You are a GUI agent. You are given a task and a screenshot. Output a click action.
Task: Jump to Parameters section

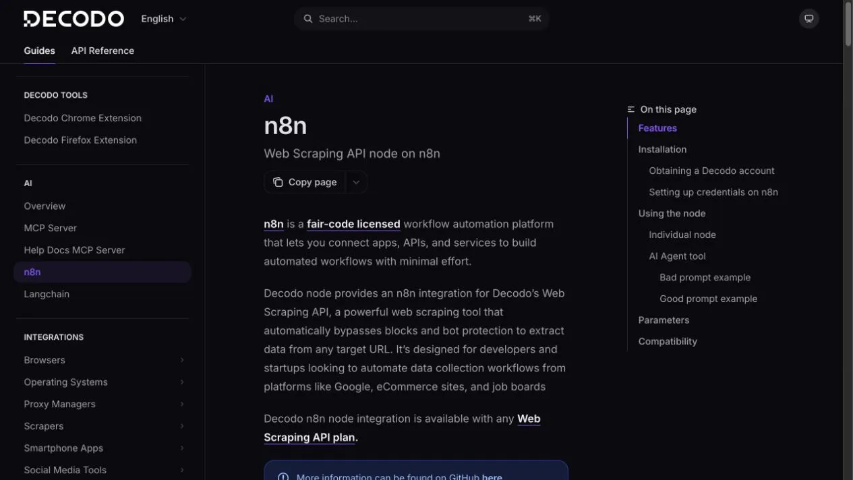[664, 320]
